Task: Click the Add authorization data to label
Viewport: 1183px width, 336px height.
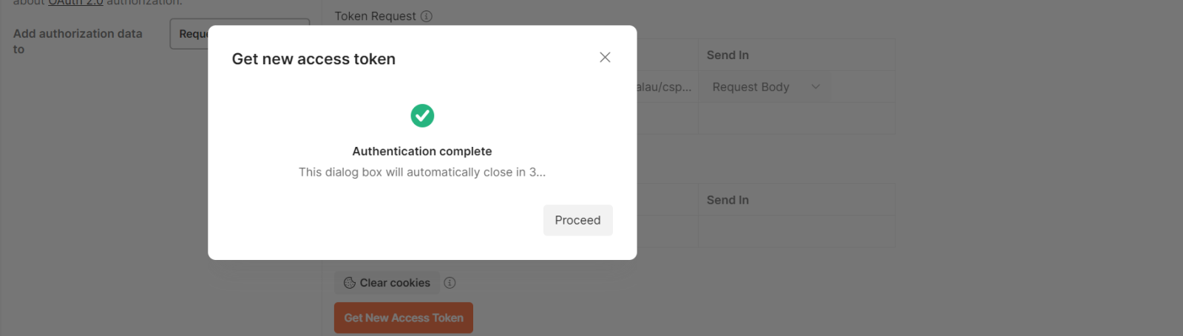Action: point(78,41)
